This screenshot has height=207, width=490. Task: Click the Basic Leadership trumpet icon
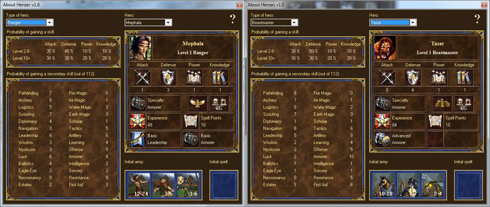[138, 139]
